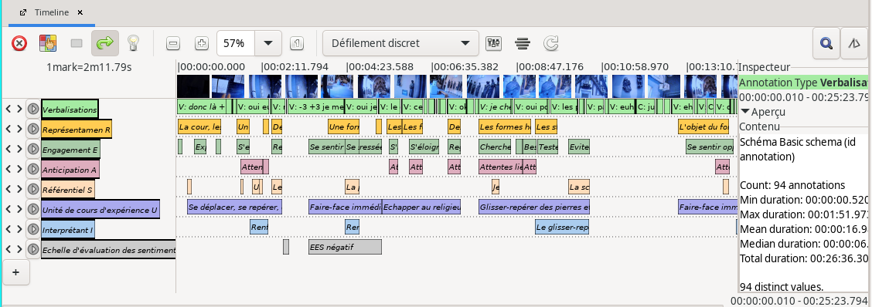Zoom out with the minus button

click(x=173, y=43)
